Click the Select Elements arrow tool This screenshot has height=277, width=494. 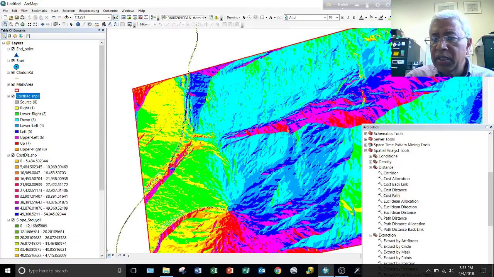click(71, 25)
